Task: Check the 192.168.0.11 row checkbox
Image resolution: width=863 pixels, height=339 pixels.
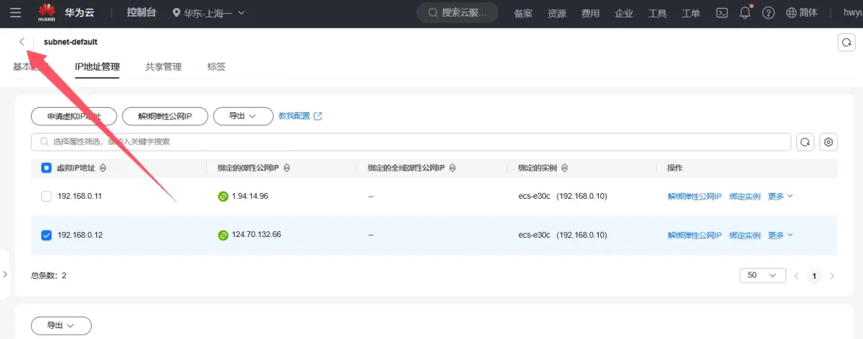Action: [x=46, y=196]
